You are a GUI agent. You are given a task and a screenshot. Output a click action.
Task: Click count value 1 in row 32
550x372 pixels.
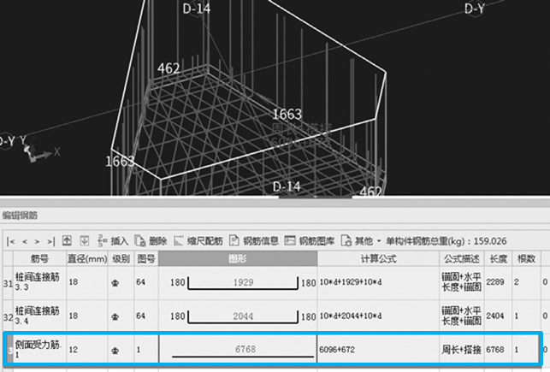click(517, 316)
